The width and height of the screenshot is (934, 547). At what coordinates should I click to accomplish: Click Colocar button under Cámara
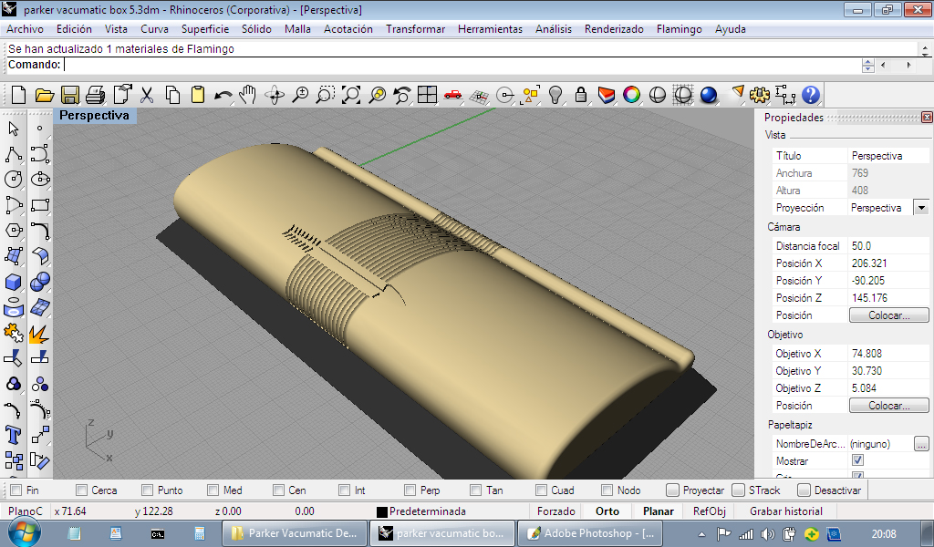click(x=888, y=315)
